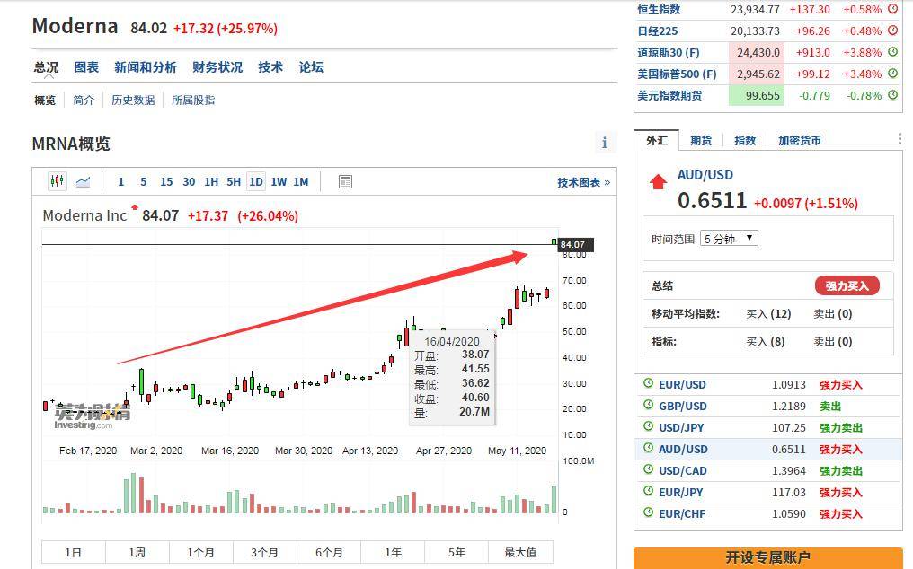Image resolution: width=913 pixels, height=569 pixels.
Task: Open the chart data table icon
Action: tap(345, 182)
